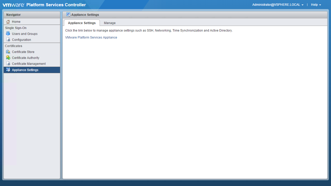Click the Navigator panel header

tap(32, 15)
